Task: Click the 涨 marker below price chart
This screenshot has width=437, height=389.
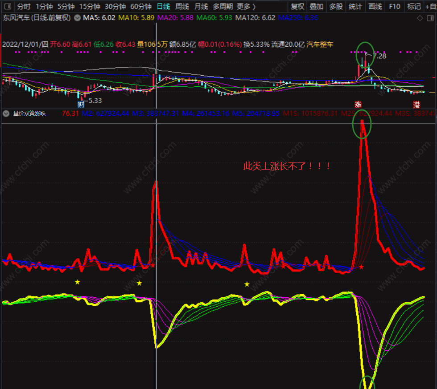Action: (358, 105)
